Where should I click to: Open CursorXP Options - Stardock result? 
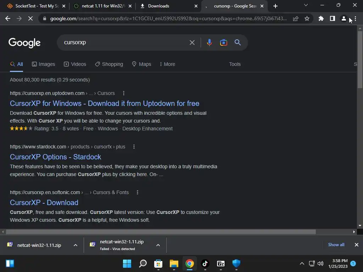click(55, 157)
